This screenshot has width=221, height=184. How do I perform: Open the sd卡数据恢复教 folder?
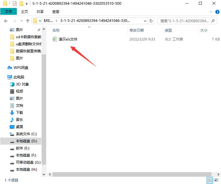26,37
